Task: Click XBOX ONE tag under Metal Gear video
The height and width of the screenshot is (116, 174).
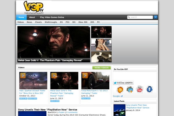Action: pos(55,101)
